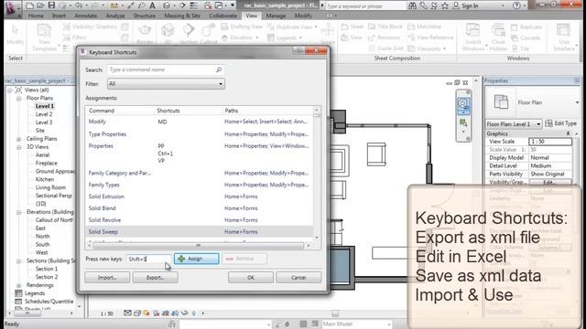Click the Undo icon in quick access toolbar
This screenshot has width=586, height=329.
[x=78, y=5]
